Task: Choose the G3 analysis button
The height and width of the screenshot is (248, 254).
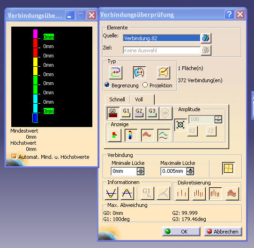Action: pos(152,113)
